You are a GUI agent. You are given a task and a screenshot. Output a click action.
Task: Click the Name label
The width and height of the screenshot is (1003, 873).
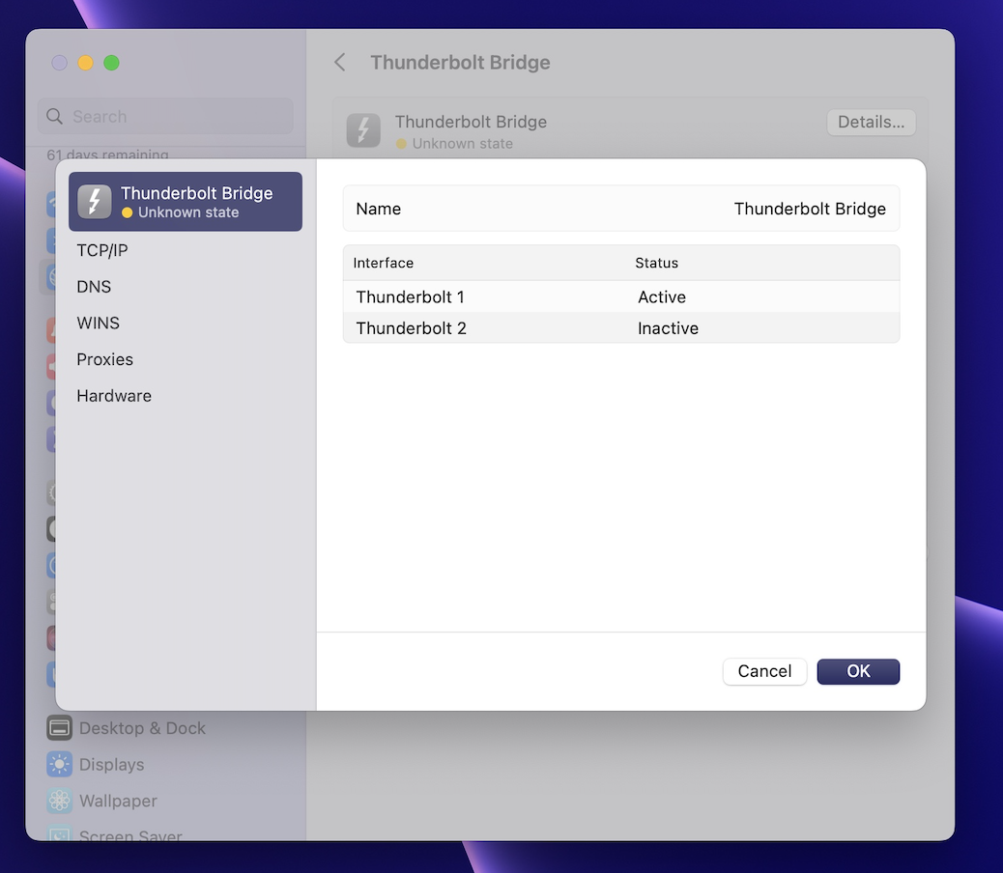point(379,209)
